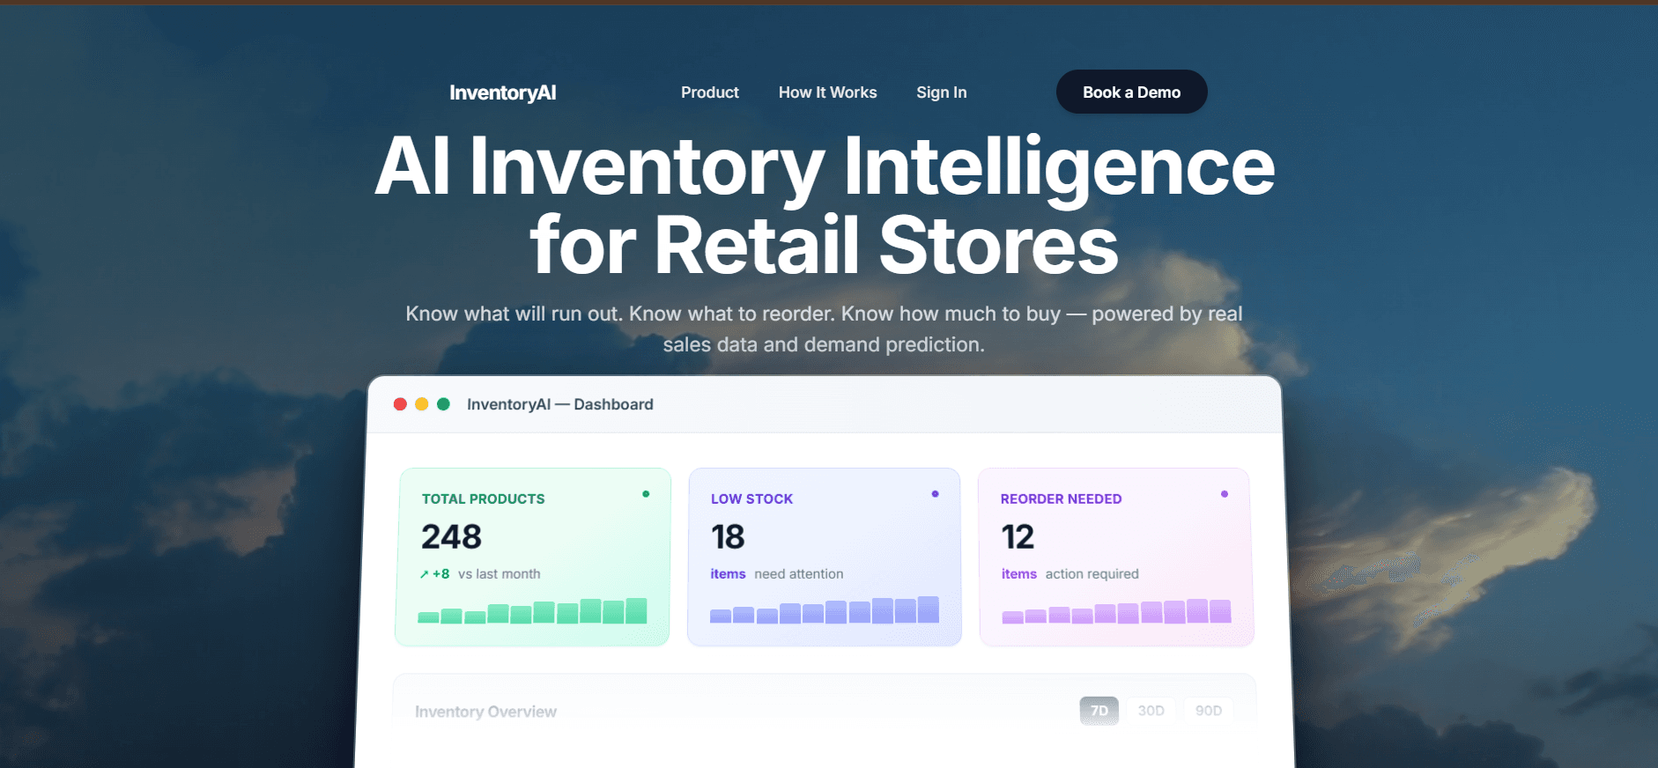Click the green window dot in Dashboard
The image size is (1658, 768).
coord(444,404)
